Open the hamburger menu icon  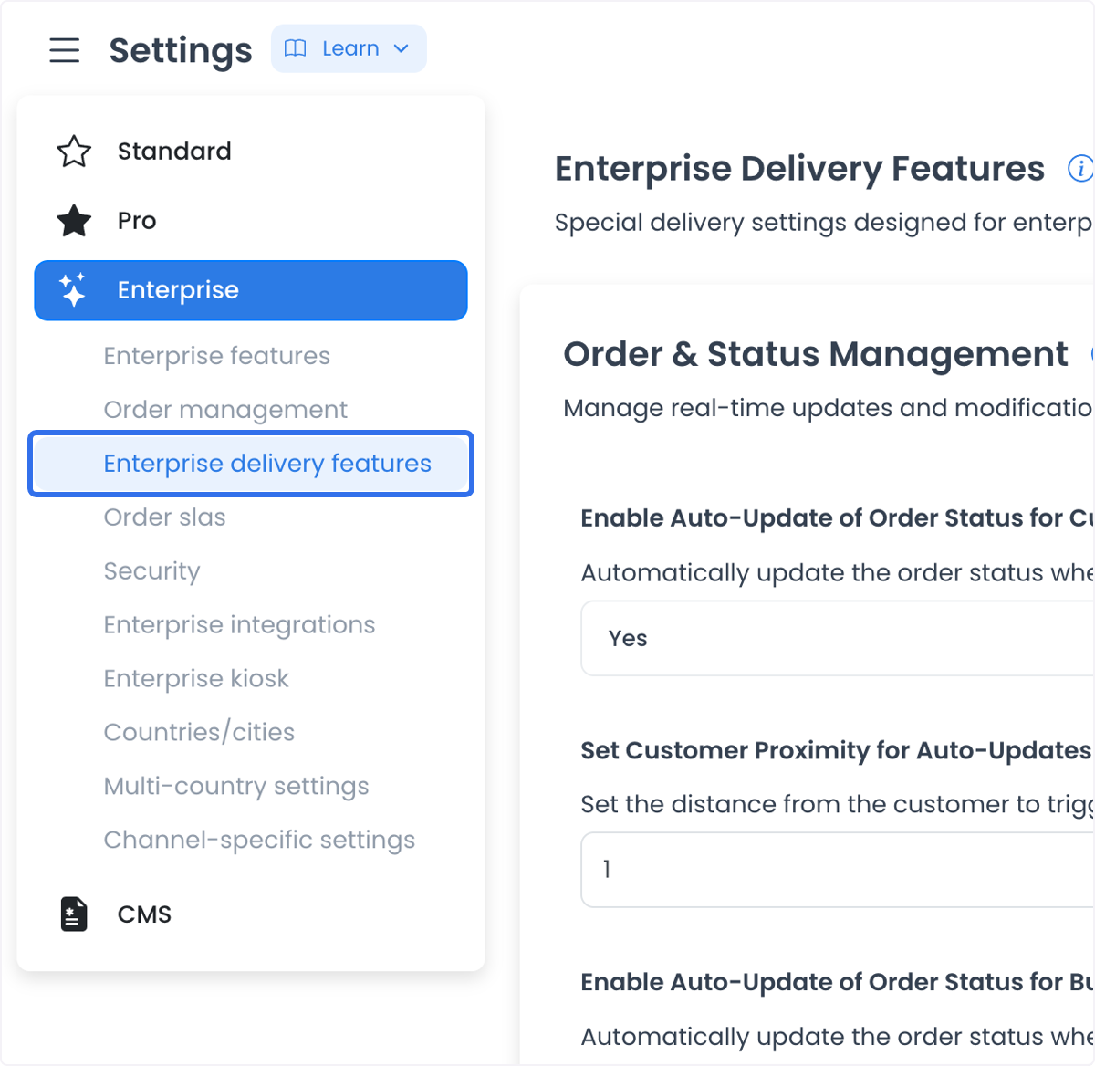coord(65,50)
